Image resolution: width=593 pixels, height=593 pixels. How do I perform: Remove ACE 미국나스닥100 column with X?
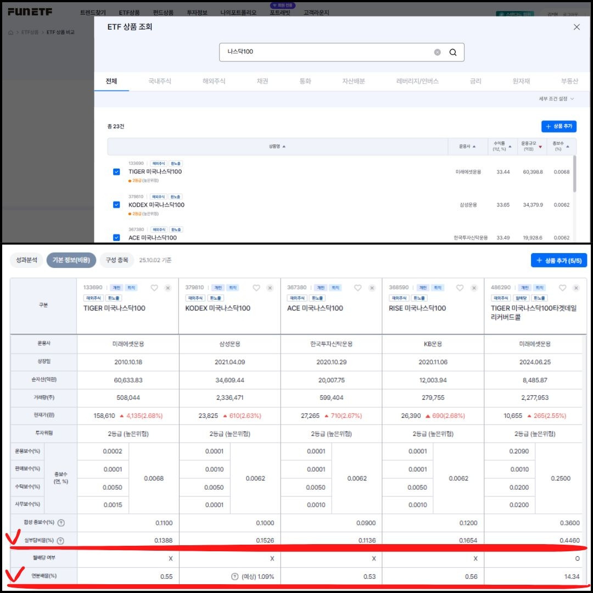click(x=372, y=288)
